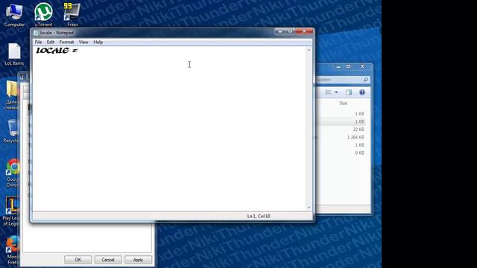Minimize the Notepad window
Viewport: 477px width, 268px height.
[280, 31]
